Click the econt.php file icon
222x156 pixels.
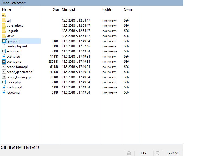(x=4, y=62)
